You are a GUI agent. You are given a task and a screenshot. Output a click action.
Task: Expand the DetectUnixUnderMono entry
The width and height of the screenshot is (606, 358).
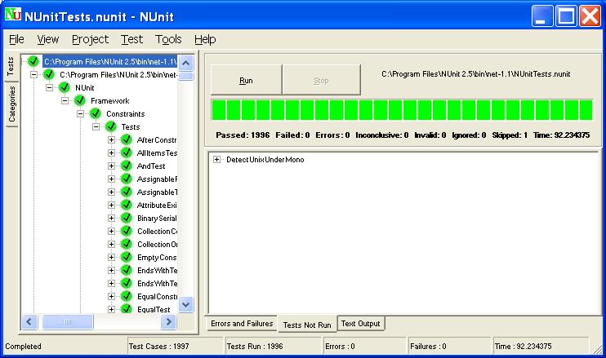pyautogui.click(x=216, y=159)
